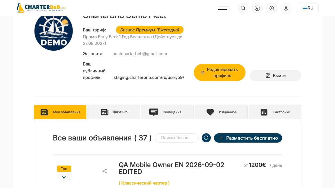Screen dimensions: 335x188
Task: Click Разместить бесплатно button
Action: [248, 138]
